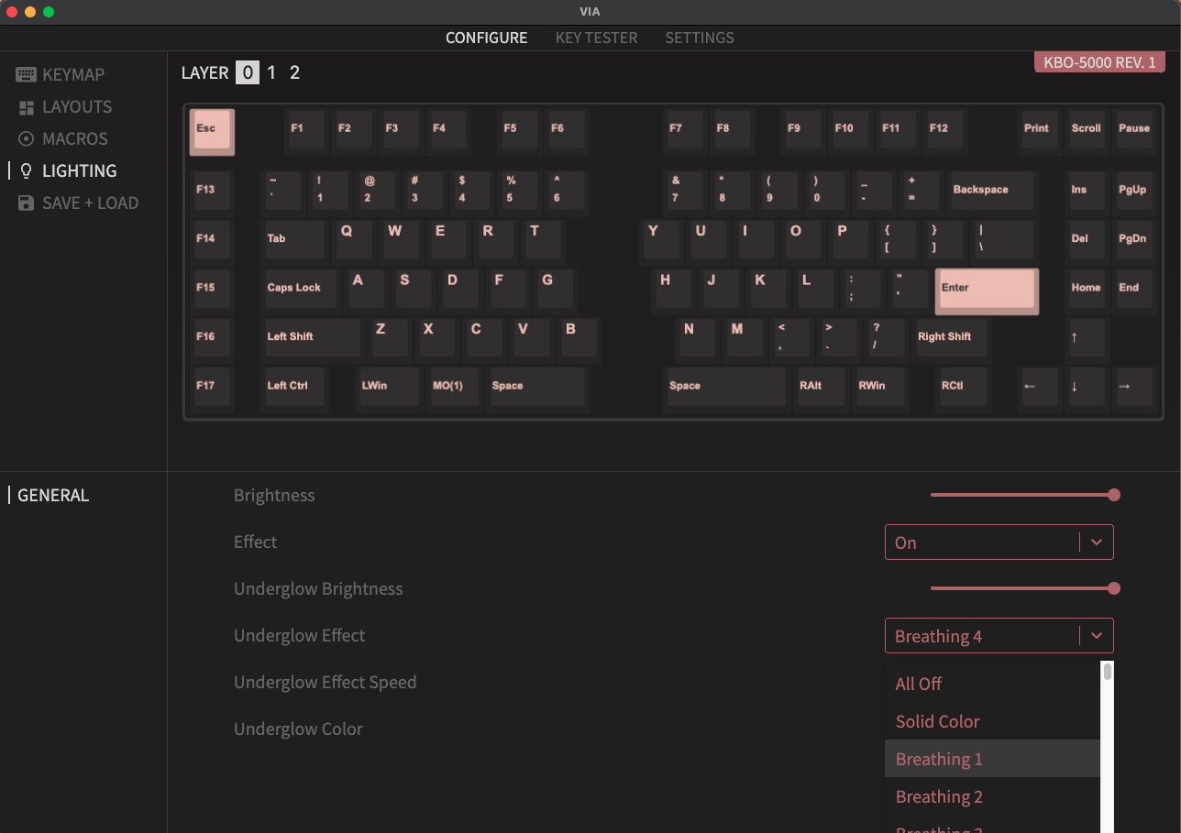Image resolution: width=1181 pixels, height=833 pixels.
Task: Pick Breathing 2 in the dropdown list
Action: [992, 796]
